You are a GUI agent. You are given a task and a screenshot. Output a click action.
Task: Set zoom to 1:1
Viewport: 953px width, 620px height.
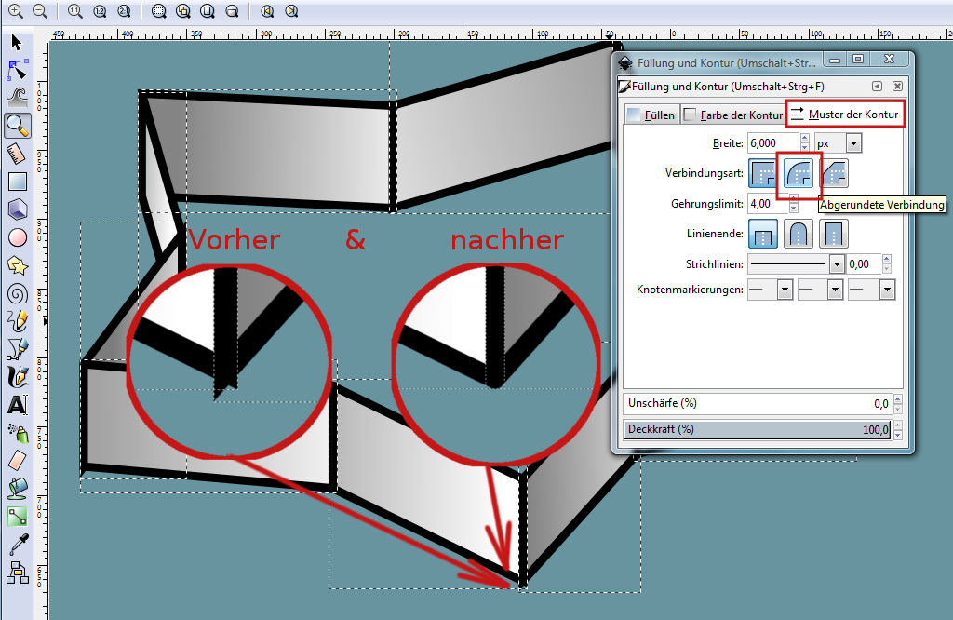pos(75,11)
